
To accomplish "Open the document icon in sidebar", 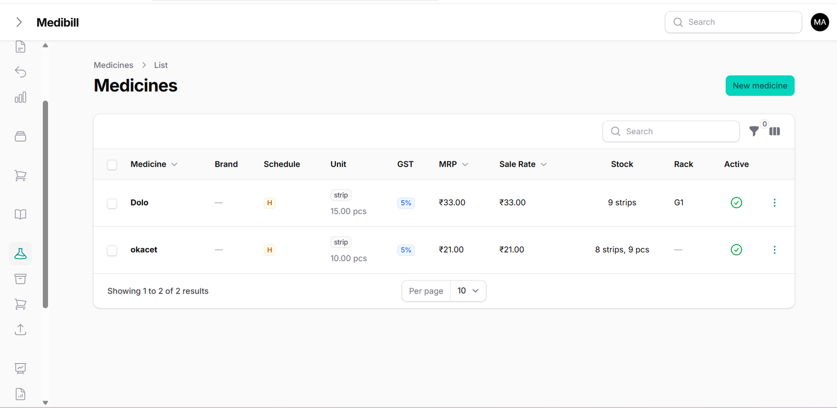I will [x=20, y=46].
